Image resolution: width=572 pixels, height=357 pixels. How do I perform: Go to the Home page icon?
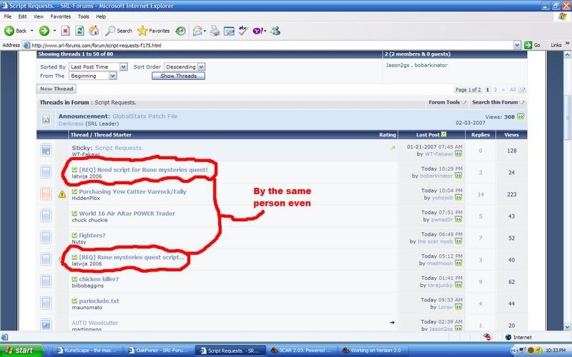(x=94, y=31)
